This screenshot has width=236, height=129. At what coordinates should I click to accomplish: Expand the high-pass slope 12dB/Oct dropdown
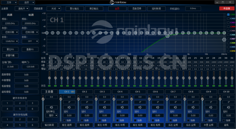coord(10,41)
